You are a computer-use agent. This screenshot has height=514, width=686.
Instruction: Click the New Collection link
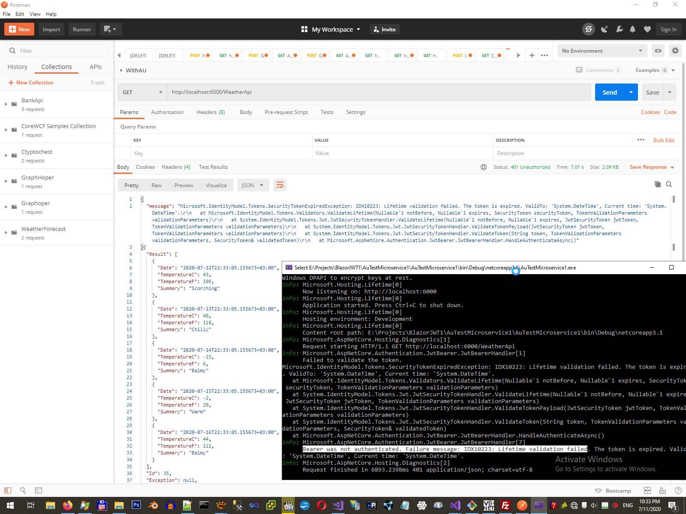(x=31, y=83)
